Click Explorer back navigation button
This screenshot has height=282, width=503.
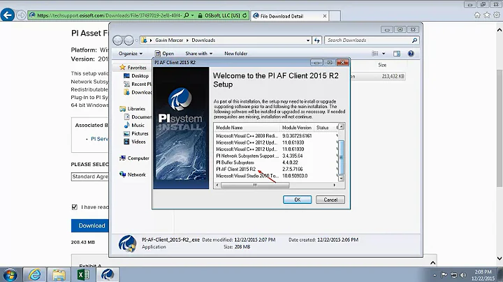coord(118,40)
